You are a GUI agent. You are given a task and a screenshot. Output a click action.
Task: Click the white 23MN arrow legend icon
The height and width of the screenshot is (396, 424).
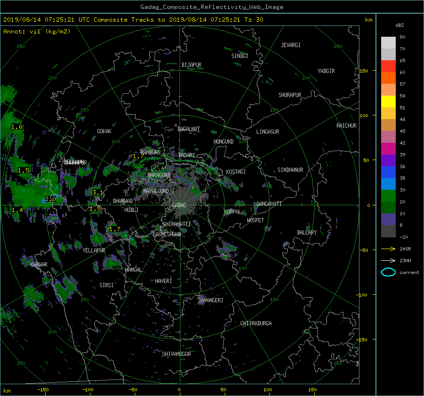(388, 260)
